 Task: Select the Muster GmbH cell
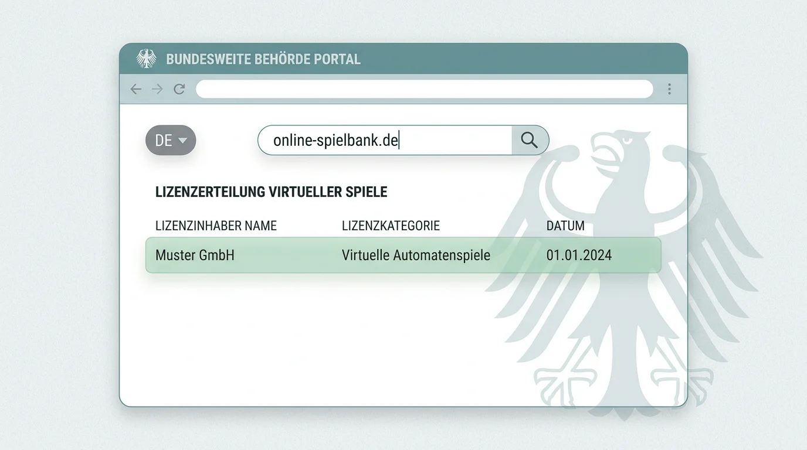pyautogui.click(x=195, y=255)
